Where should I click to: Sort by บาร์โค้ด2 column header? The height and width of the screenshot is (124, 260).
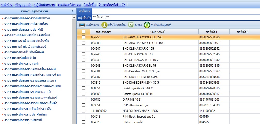245,32
